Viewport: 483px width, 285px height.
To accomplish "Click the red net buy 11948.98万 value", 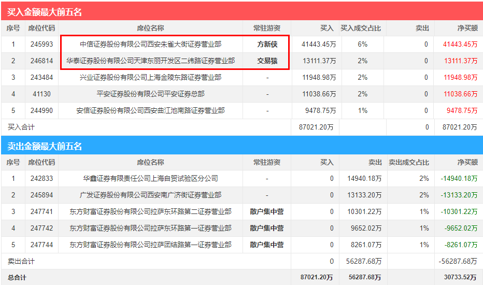I will point(461,78).
